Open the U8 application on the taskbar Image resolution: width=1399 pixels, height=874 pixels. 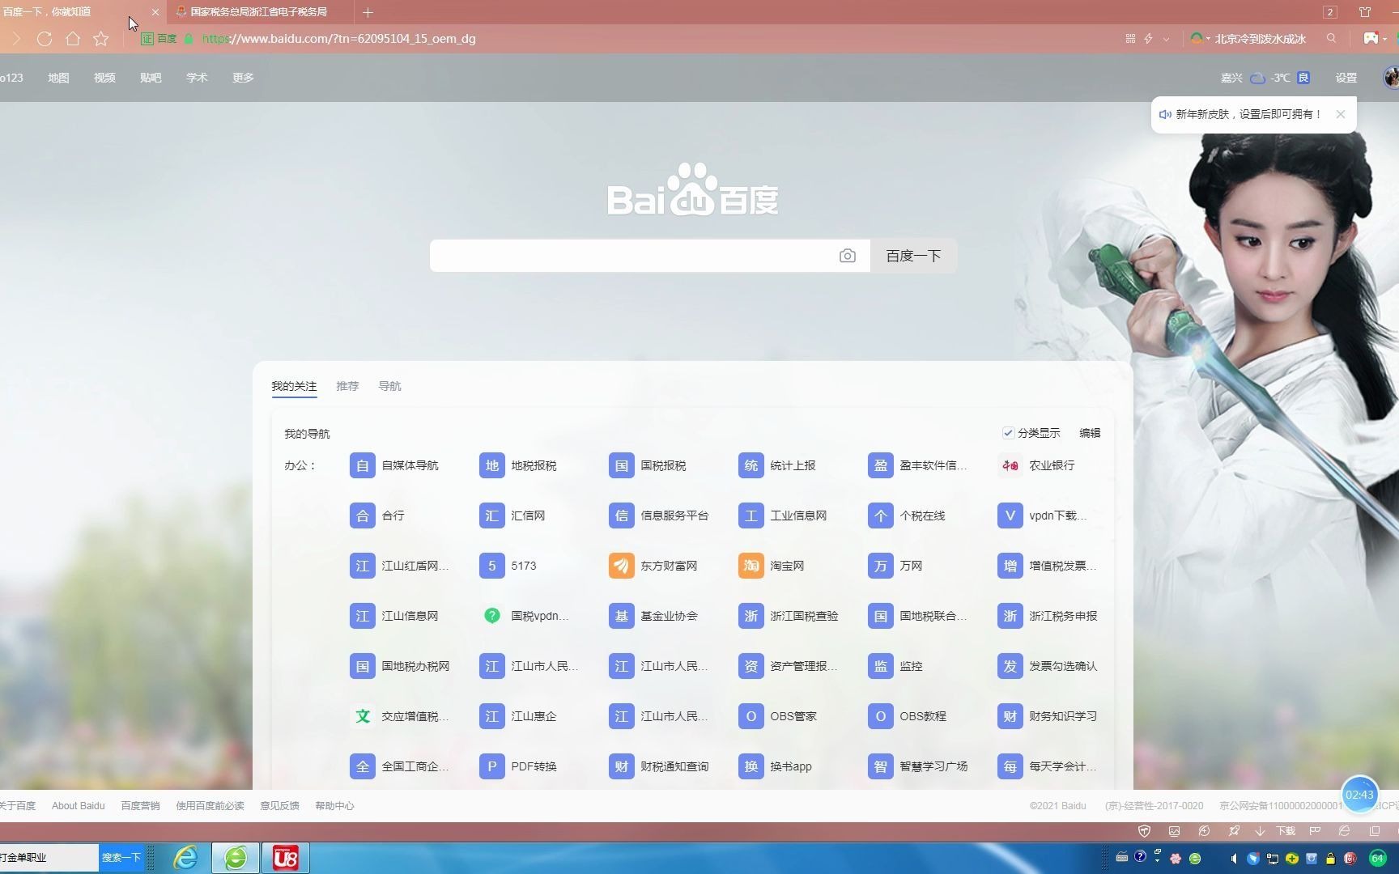click(285, 858)
